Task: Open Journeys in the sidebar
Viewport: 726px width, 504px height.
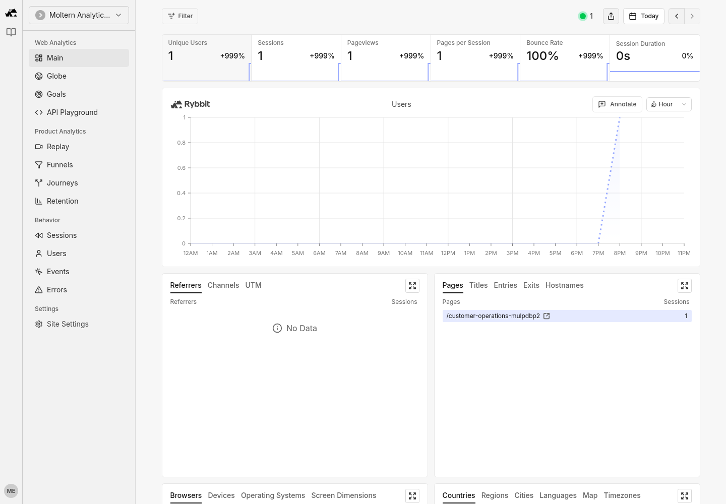Action: 79,183
